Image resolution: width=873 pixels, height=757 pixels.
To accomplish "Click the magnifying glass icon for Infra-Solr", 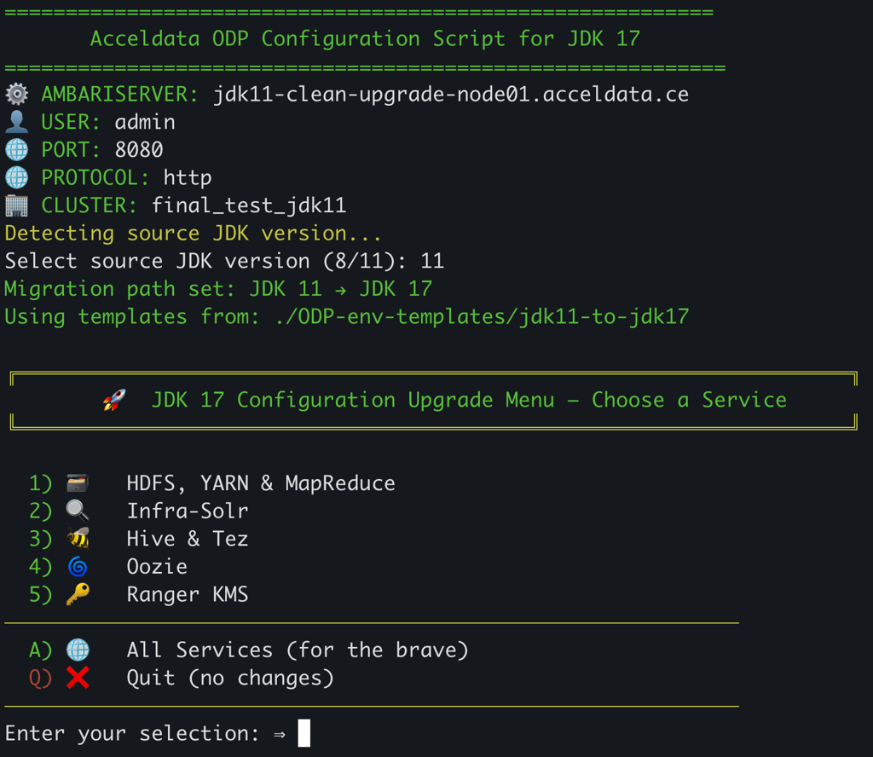I will [78, 511].
